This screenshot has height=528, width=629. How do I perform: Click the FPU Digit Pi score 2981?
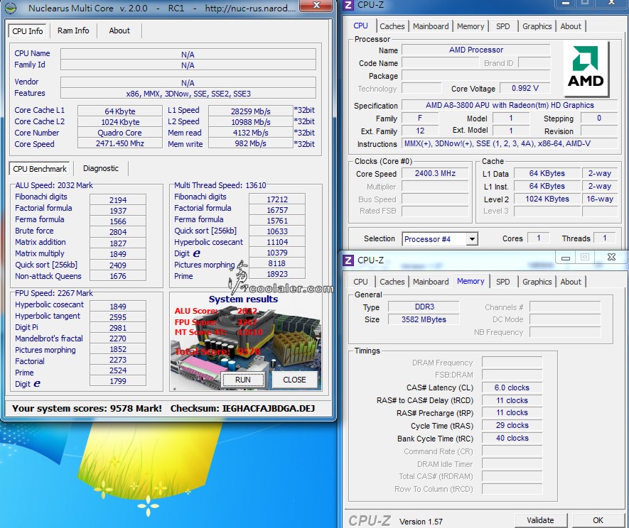point(118,328)
